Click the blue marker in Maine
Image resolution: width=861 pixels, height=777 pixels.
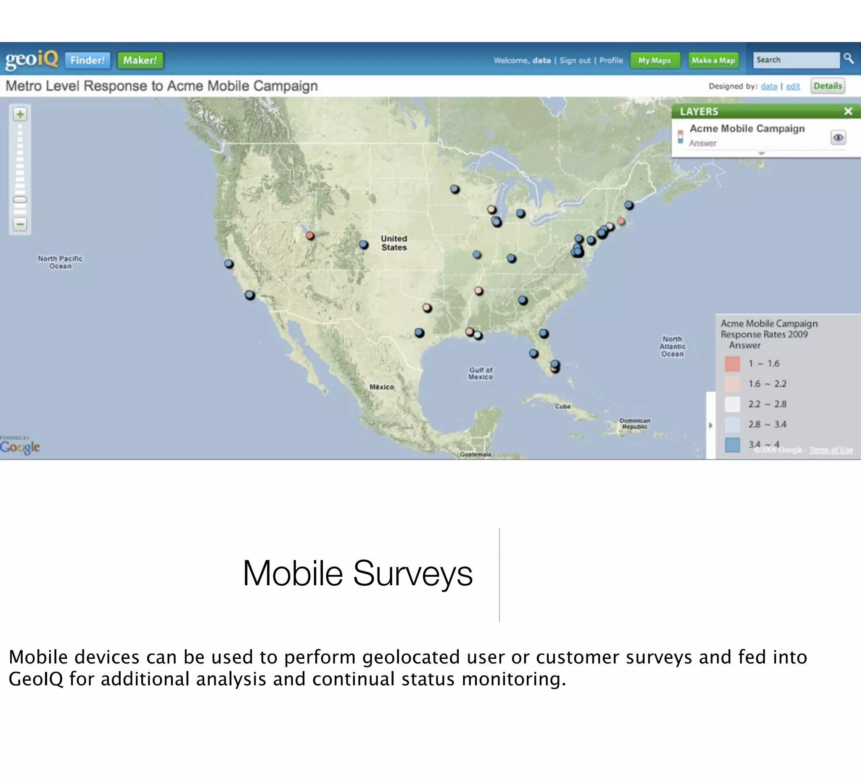(x=629, y=205)
